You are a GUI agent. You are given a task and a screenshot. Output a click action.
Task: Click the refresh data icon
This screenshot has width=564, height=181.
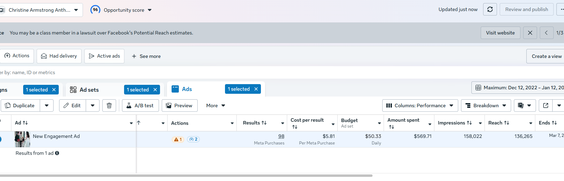pos(490,10)
